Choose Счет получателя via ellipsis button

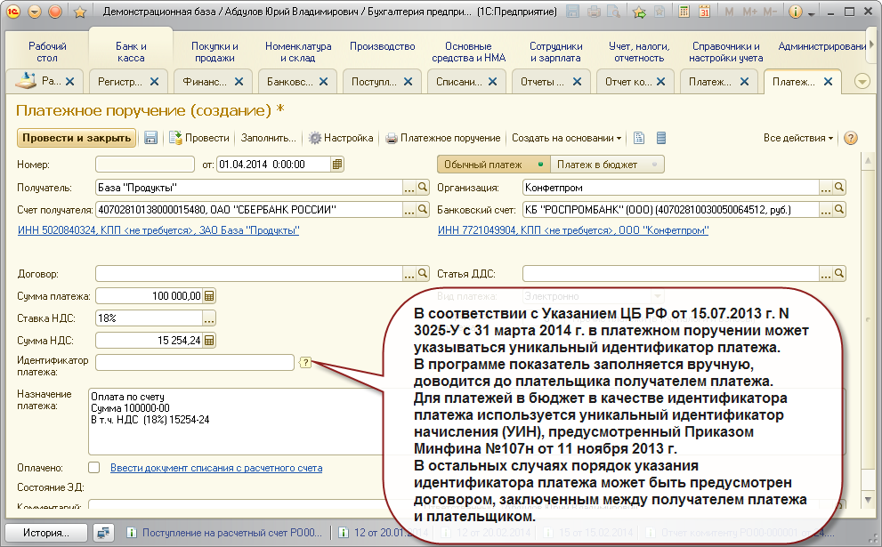pyautogui.click(x=409, y=210)
